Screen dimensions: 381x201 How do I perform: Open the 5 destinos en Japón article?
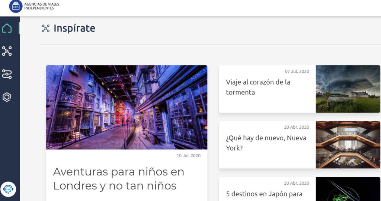pyautogui.click(x=264, y=194)
